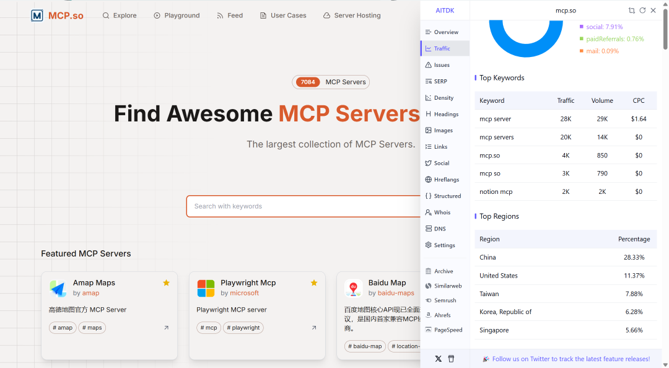This screenshot has width=669, height=368.
Task: Focus the Search with keywords field
Action: 304,206
